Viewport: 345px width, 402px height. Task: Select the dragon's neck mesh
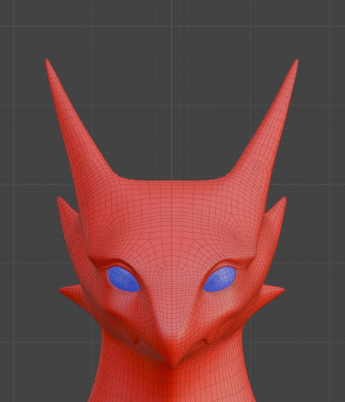[172, 385]
